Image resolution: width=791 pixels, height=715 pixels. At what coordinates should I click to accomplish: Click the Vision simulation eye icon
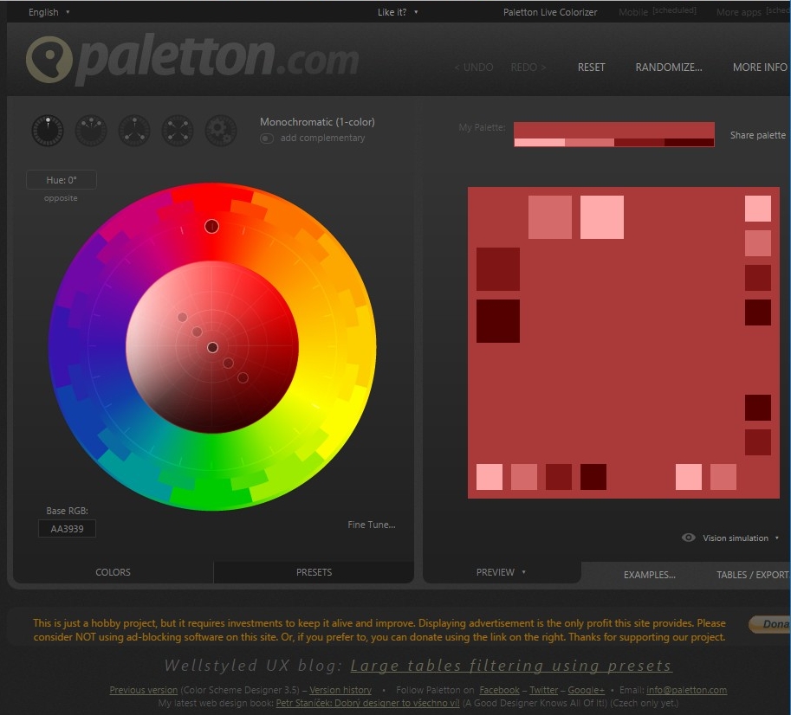pyautogui.click(x=688, y=538)
